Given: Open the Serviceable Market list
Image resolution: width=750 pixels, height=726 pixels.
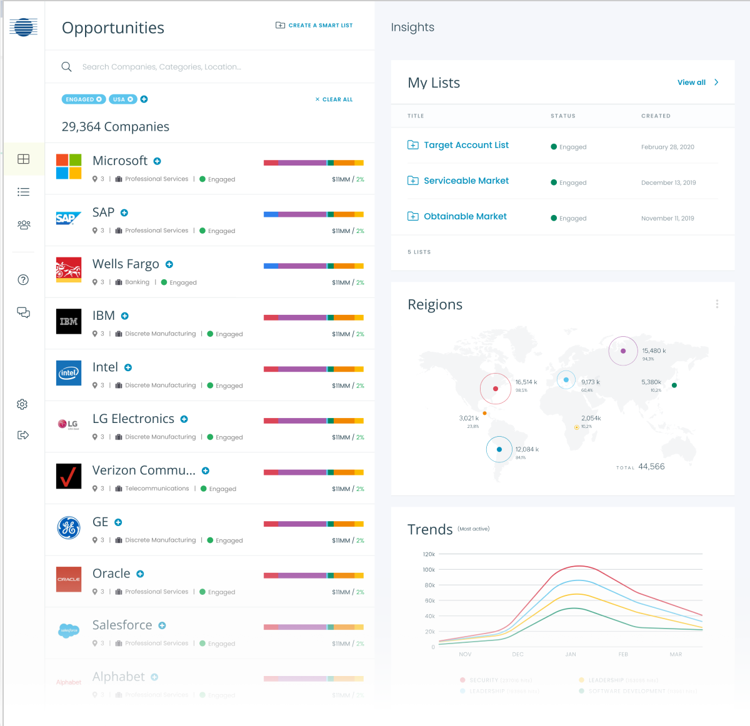Looking at the screenshot, I should (466, 181).
